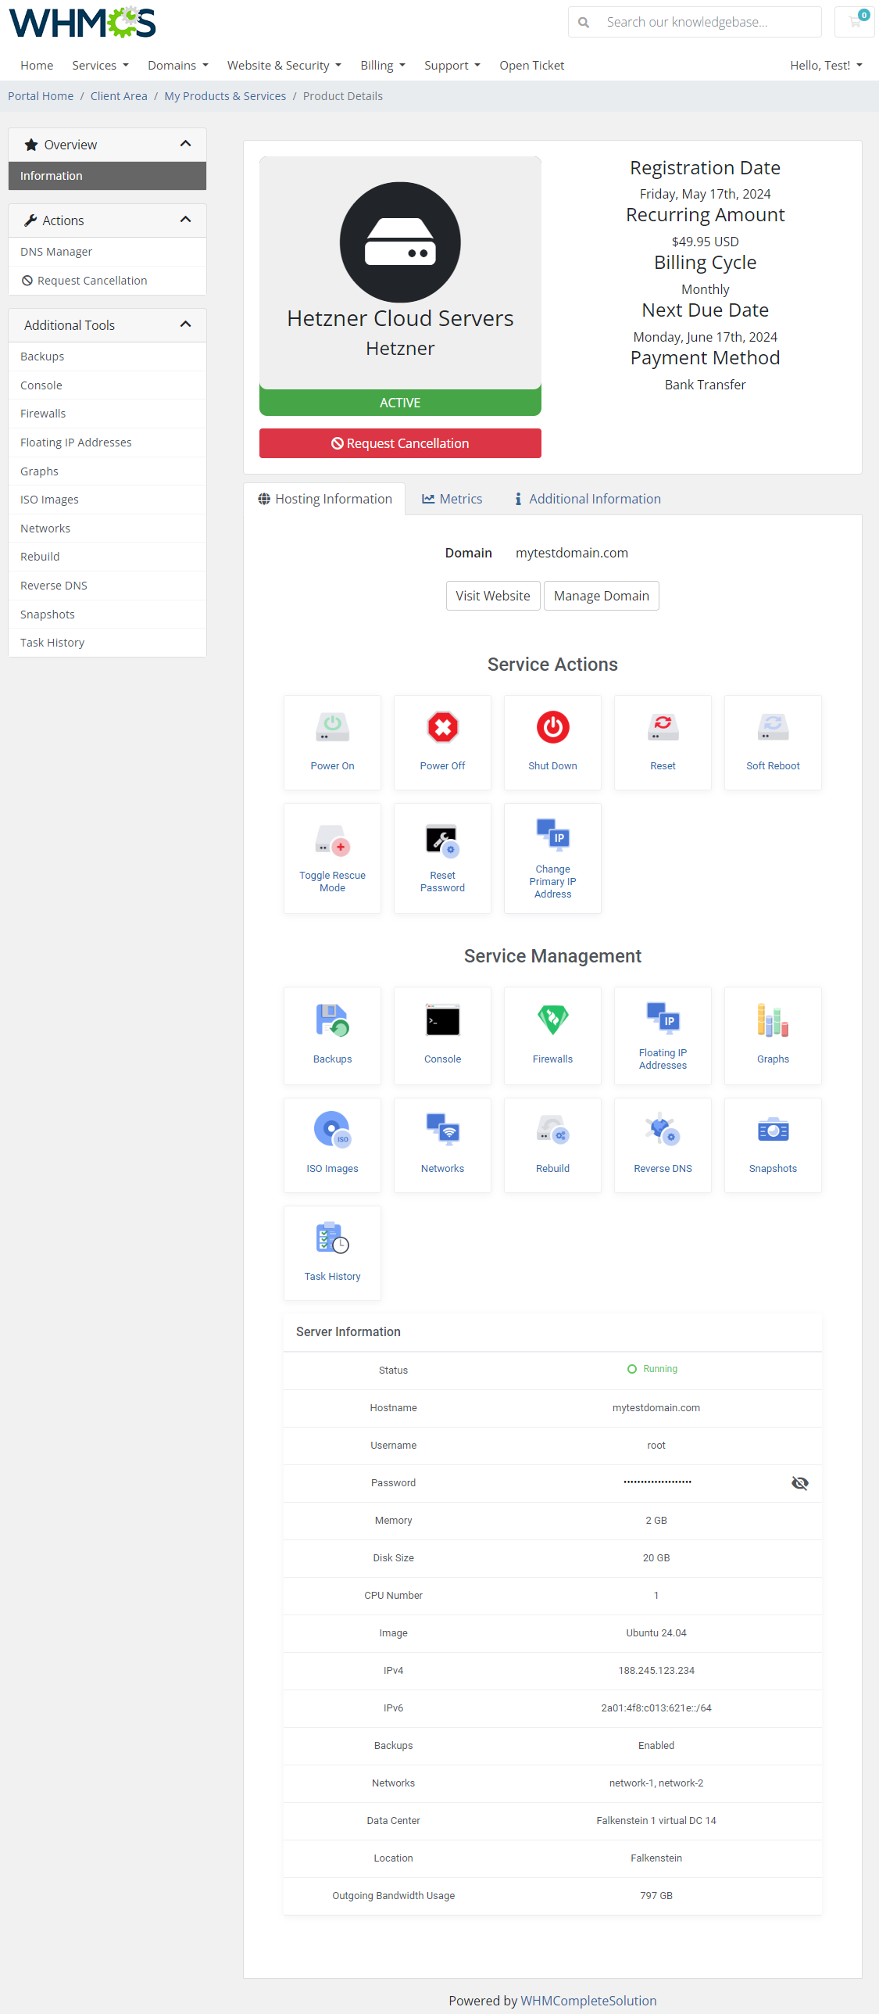Switch to the Metrics tab
Image resolution: width=879 pixels, height=2014 pixels.
point(452,499)
